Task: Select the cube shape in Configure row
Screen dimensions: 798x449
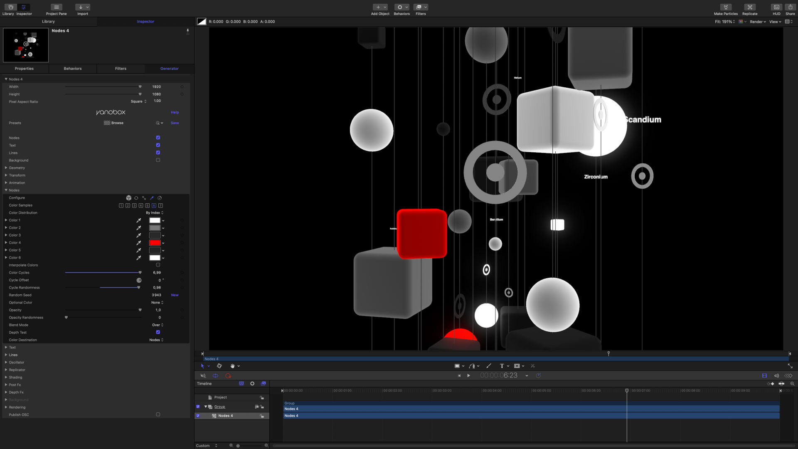Action: (x=129, y=198)
